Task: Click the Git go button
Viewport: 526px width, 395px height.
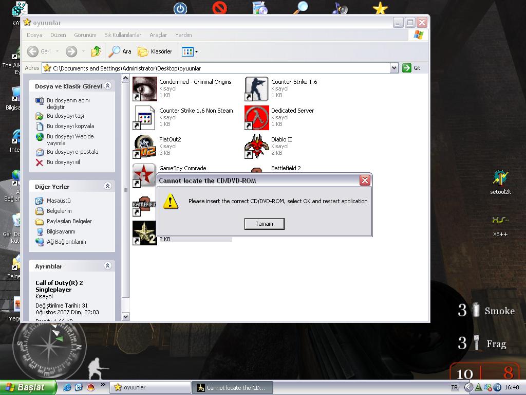Action: [411, 68]
